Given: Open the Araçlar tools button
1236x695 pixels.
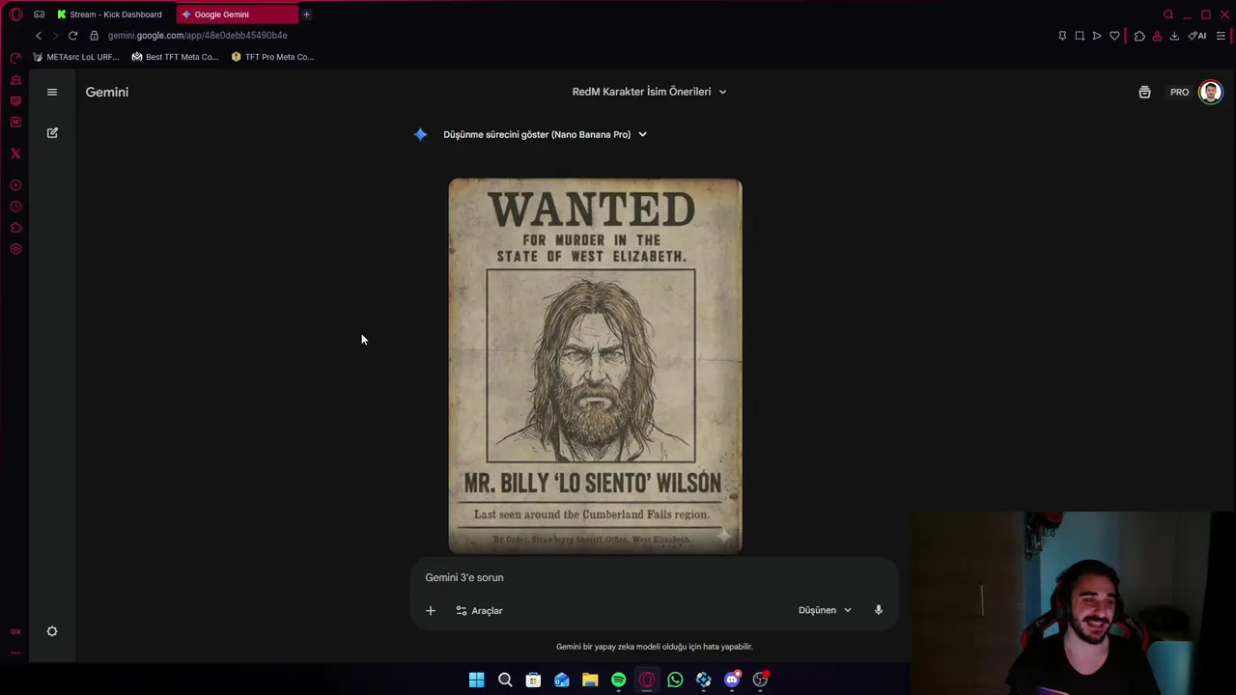Looking at the screenshot, I should (479, 610).
